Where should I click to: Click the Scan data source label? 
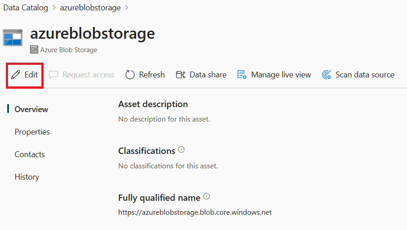click(365, 75)
